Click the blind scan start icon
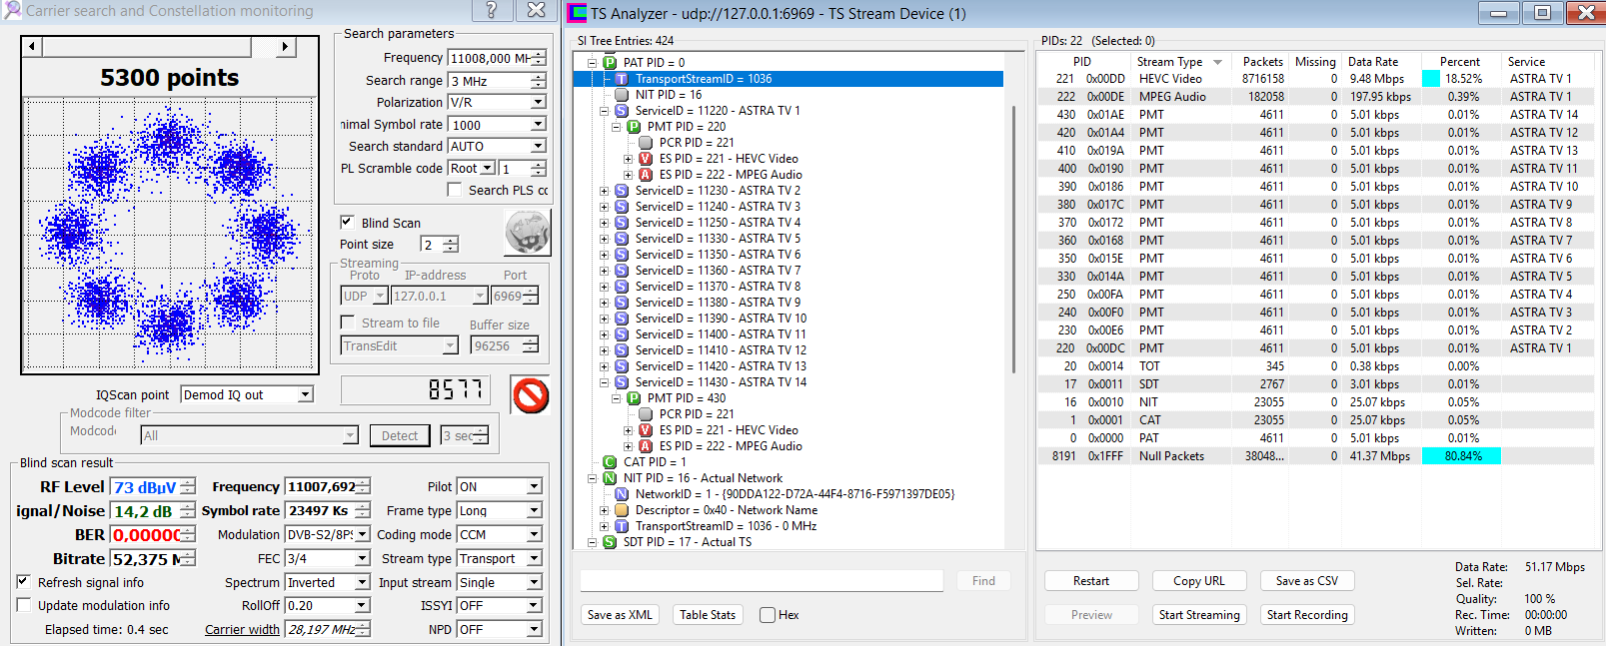The height and width of the screenshot is (646, 1606). pyautogui.click(x=528, y=233)
